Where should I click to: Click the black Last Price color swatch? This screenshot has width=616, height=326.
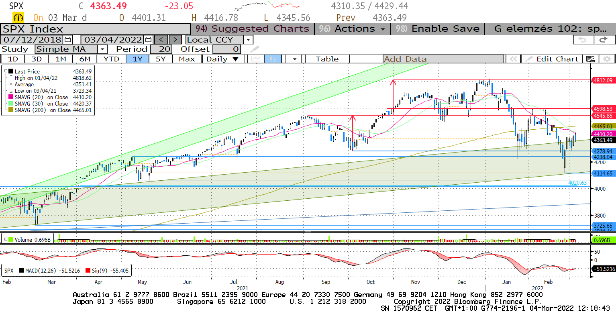point(11,71)
